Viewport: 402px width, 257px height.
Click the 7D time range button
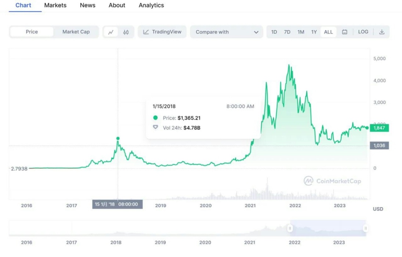click(287, 32)
